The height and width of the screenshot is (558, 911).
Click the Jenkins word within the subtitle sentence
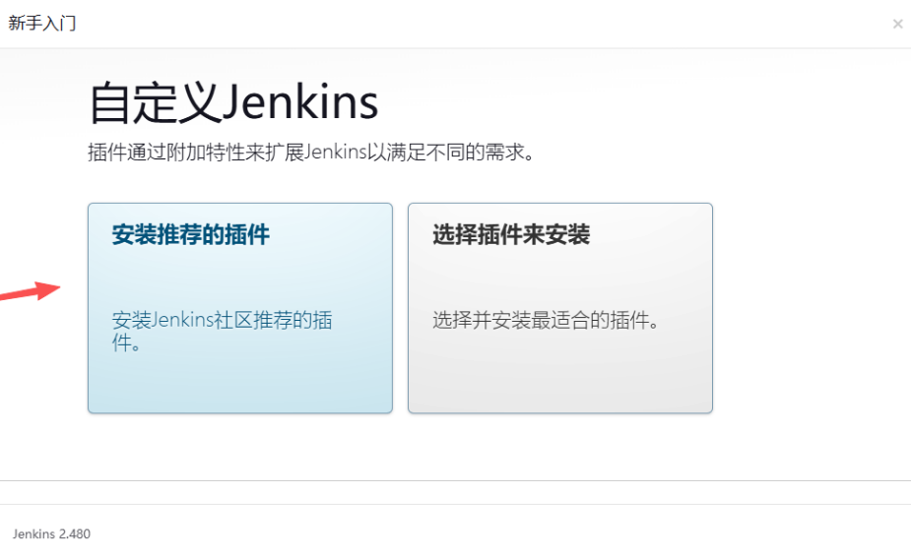coord(336,153)
